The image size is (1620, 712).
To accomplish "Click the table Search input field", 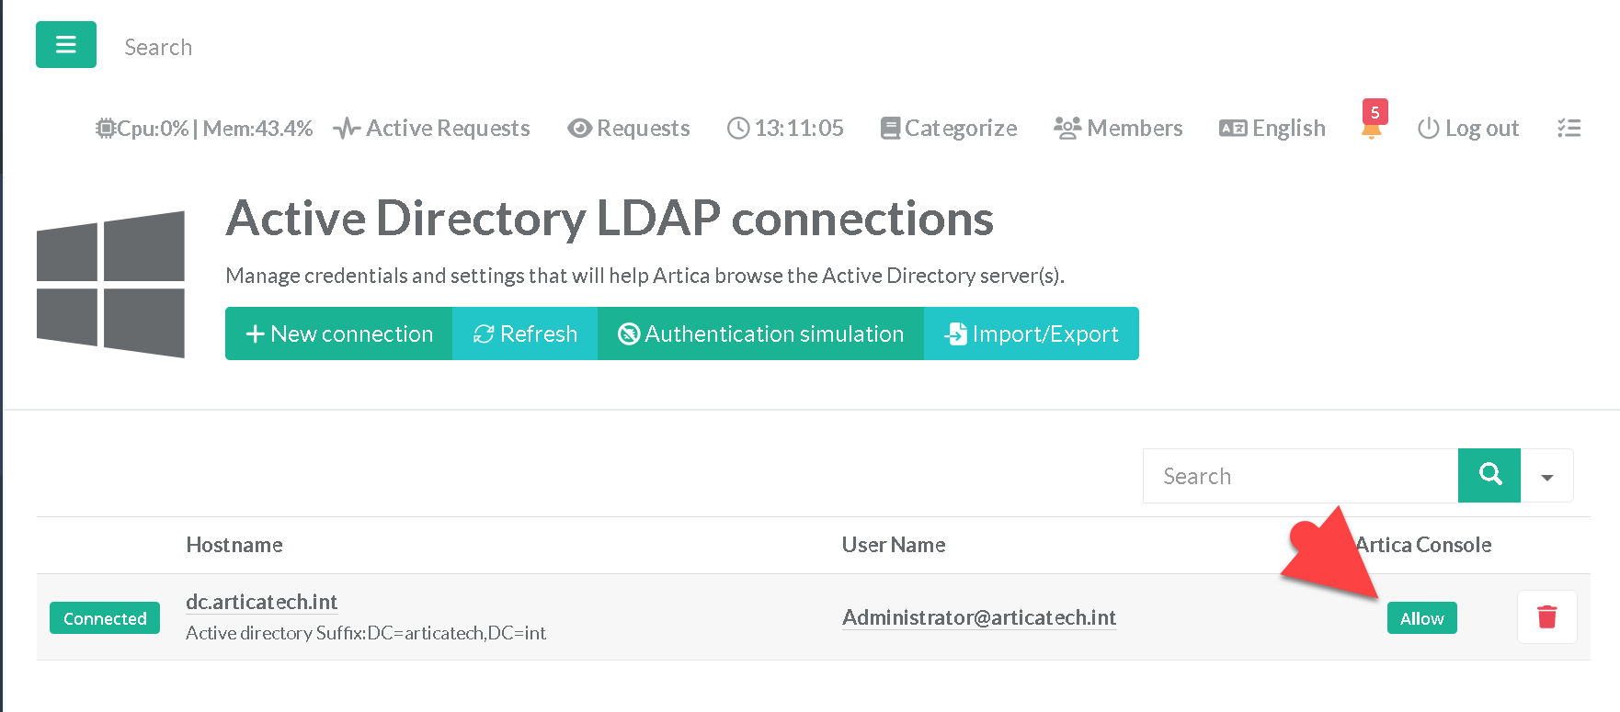I will [x=1300, y=476].
